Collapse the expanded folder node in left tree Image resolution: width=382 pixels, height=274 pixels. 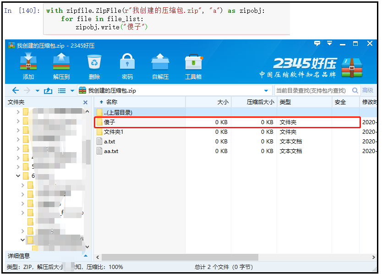pos(18,175)
